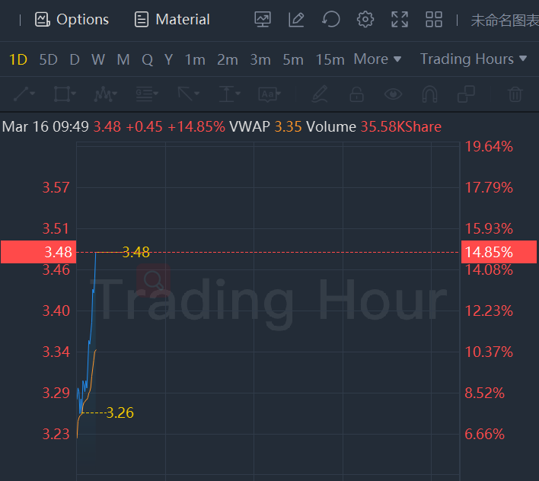Select the weekly W timeframe
The height and width of the screenshot is (481, 539).
(98, 59)
